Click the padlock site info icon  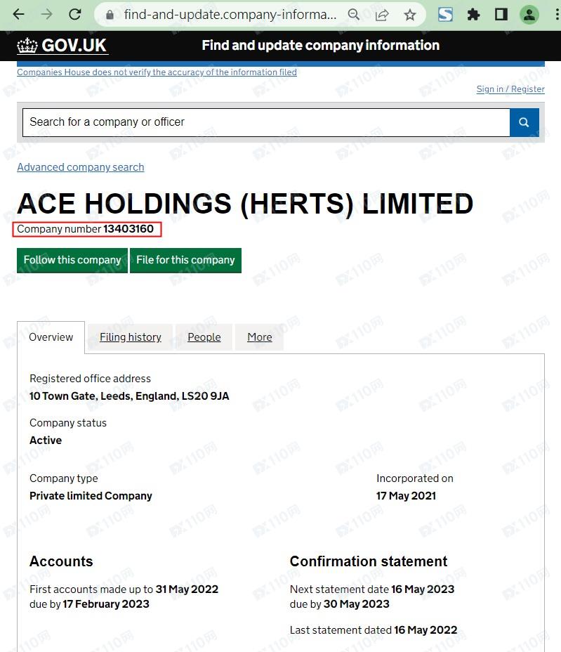click(x=109, y=15)
